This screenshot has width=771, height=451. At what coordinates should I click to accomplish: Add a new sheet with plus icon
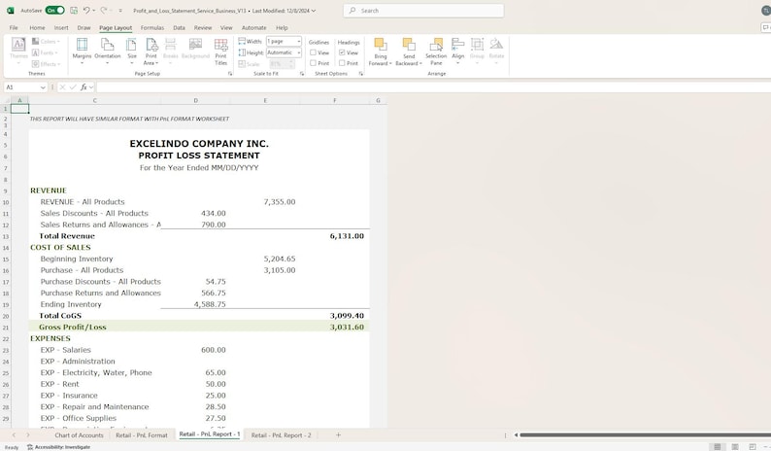pyautogui.click(x=338, y=434)
